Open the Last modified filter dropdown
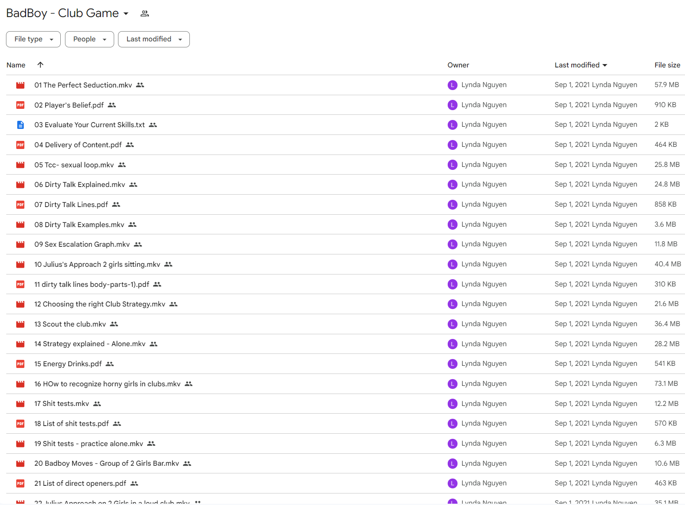This screenshot has width=685, height=505. [x=154, y=39]
